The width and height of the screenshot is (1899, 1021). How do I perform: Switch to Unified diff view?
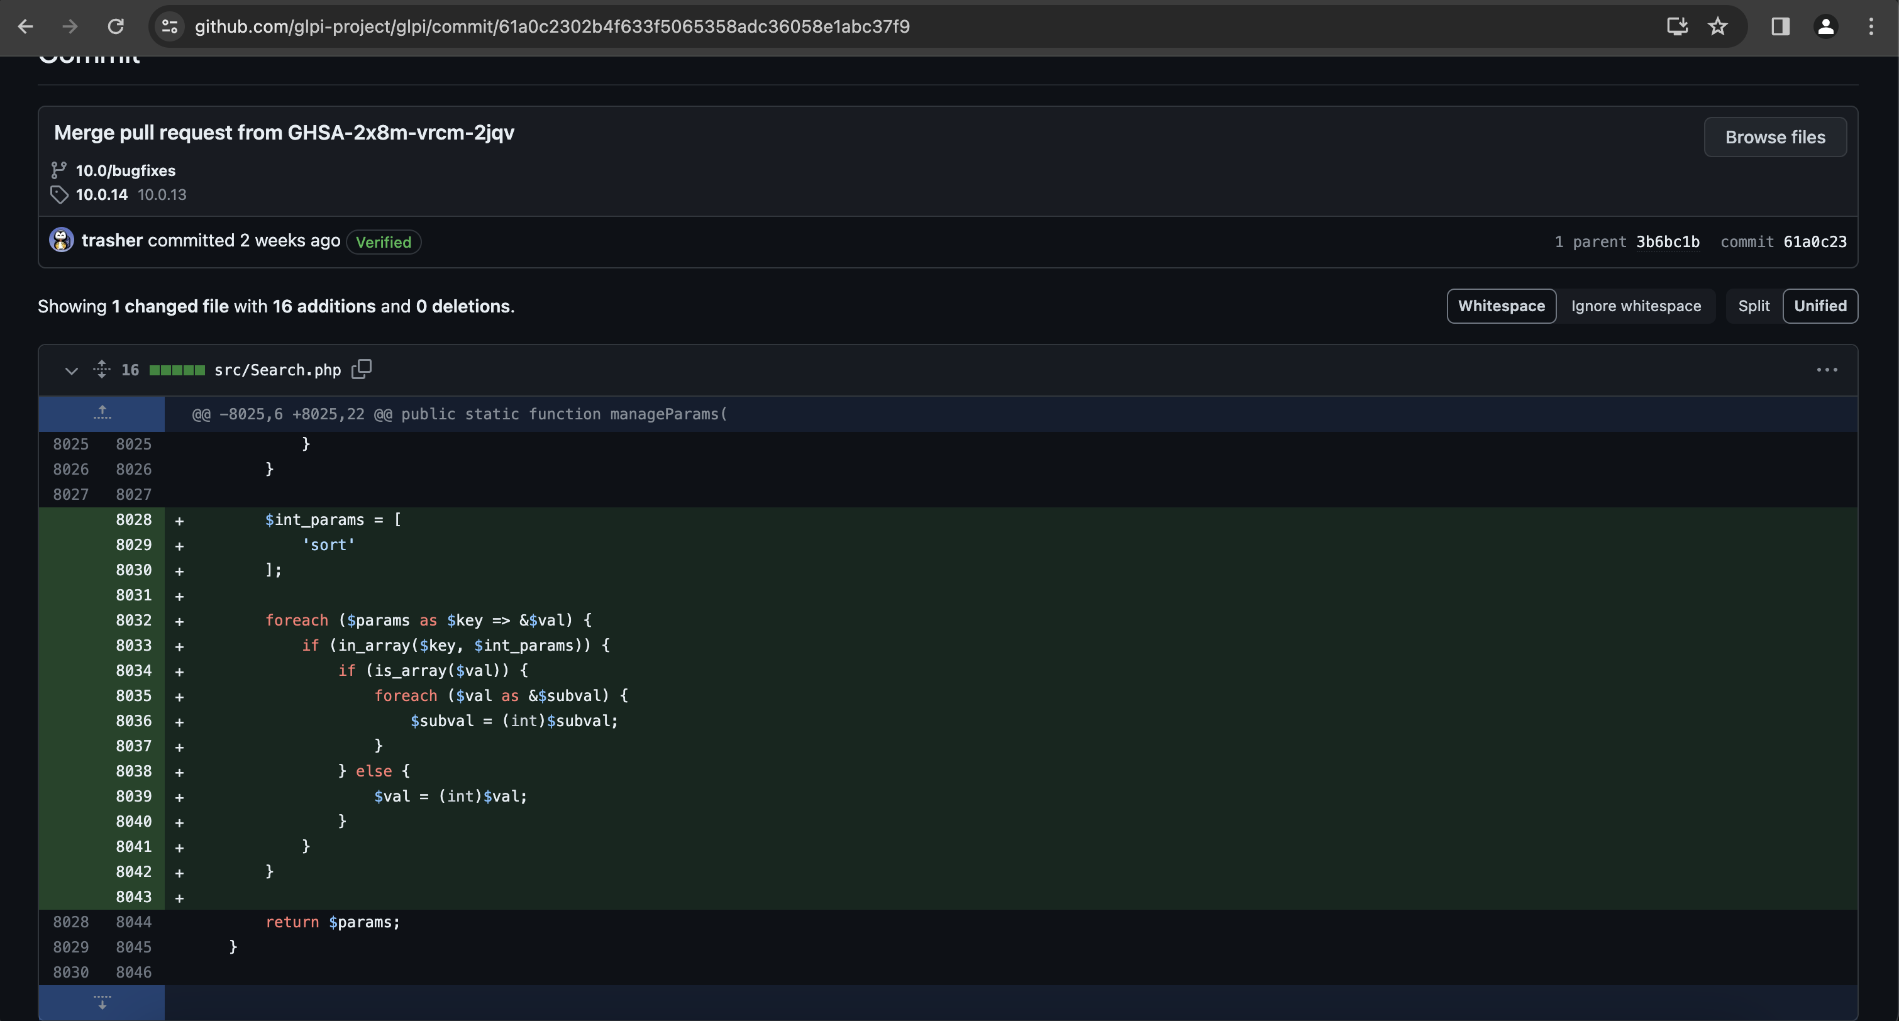pos(1820,306)
